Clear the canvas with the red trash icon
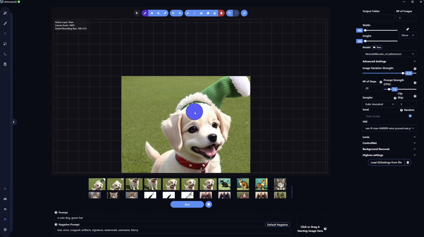Image resolution: width=424 pixels, height=237 pixels. [221, 13]
